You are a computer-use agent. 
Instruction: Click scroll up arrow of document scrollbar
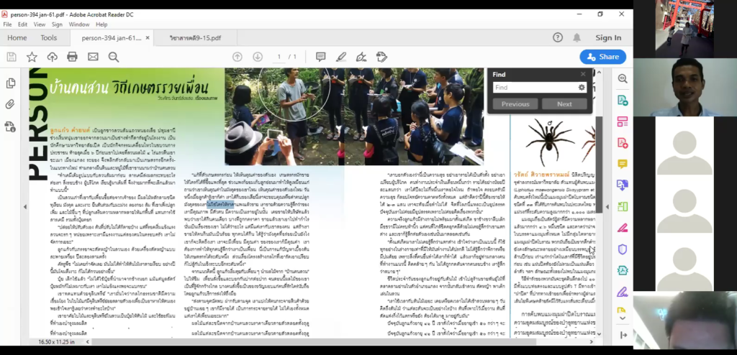(x=599, y=71)
